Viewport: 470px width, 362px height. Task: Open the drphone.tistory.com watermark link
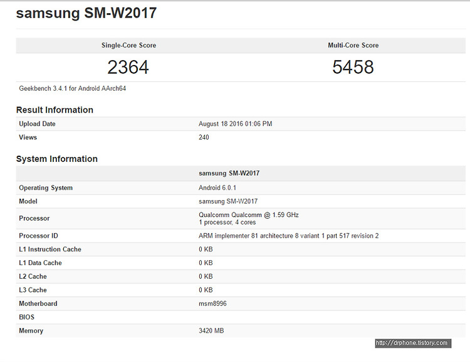413,343
